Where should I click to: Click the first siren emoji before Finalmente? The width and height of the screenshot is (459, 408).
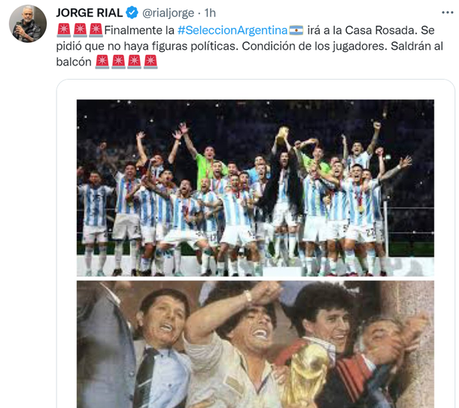coord(64,30)
